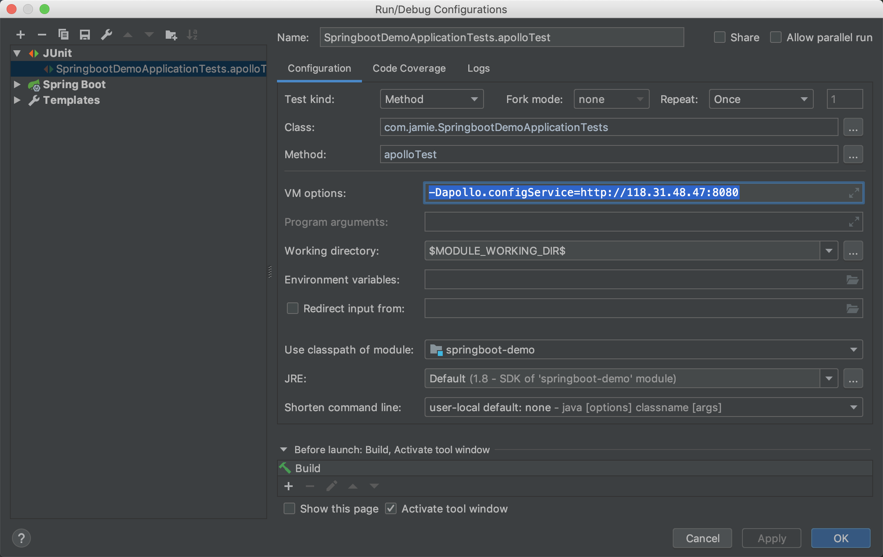
Task: Open Edit Templates via the wrench icon
Action: [x=106, y=35]
